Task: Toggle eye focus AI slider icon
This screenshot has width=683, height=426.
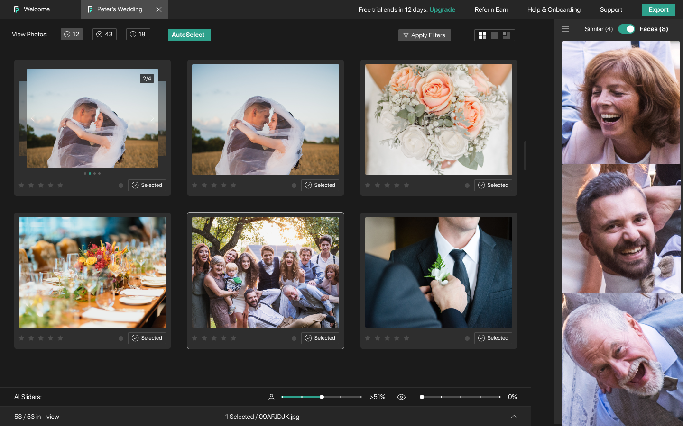Action: [x=401, y=397]
